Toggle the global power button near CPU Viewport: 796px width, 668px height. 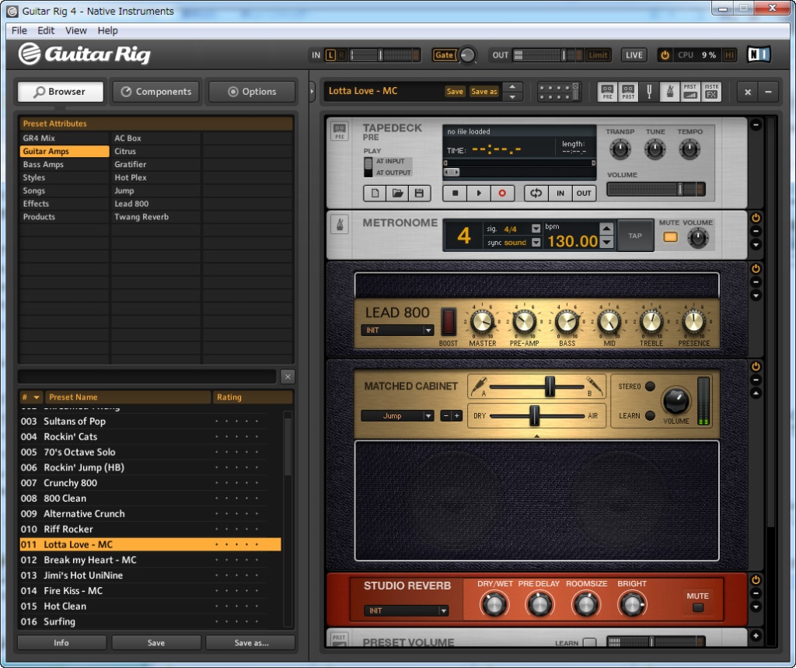[x=664, y=55]
